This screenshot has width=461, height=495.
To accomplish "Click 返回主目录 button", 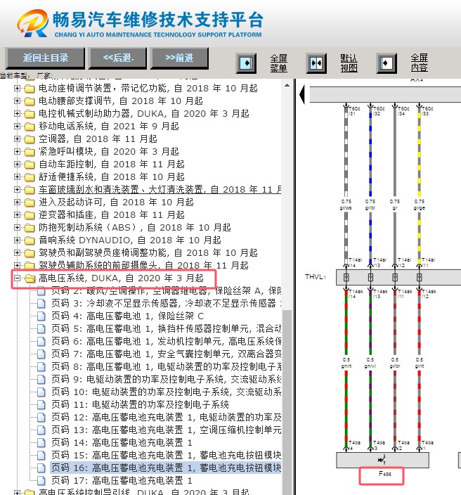I will coord(46,58).
